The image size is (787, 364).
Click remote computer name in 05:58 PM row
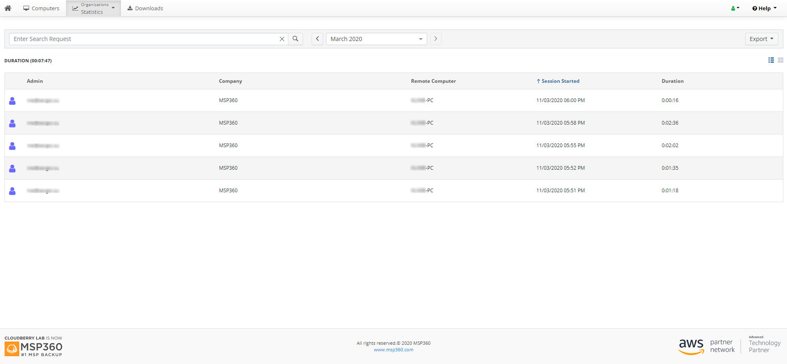click(422, 123)
